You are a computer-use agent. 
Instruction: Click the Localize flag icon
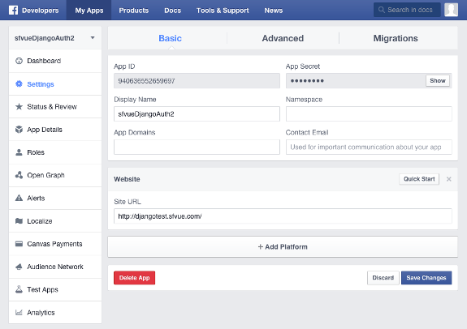pyautogui.click(x=19, y=221)
